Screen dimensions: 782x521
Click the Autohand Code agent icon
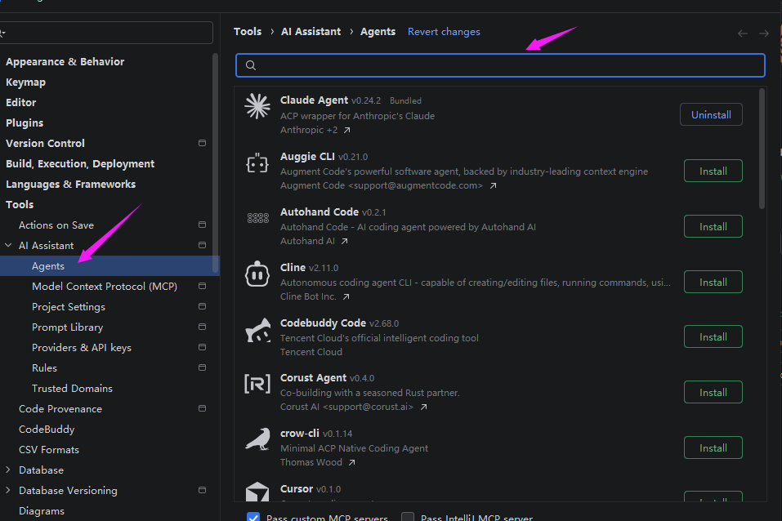tap(258, 218)
